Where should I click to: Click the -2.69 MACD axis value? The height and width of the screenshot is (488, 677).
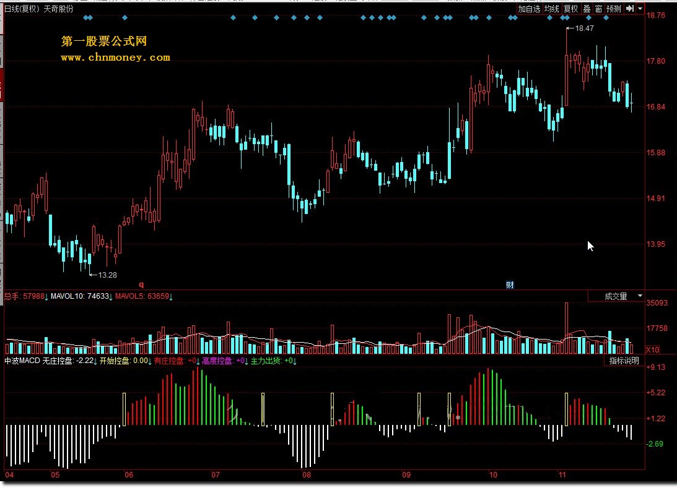[655, 444]
